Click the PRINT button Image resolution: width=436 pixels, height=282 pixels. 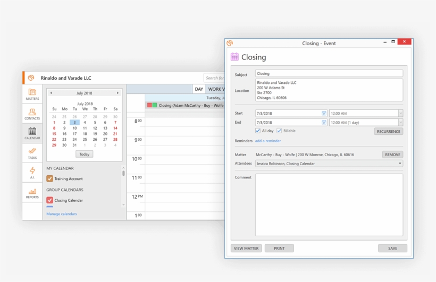(279, 248)
